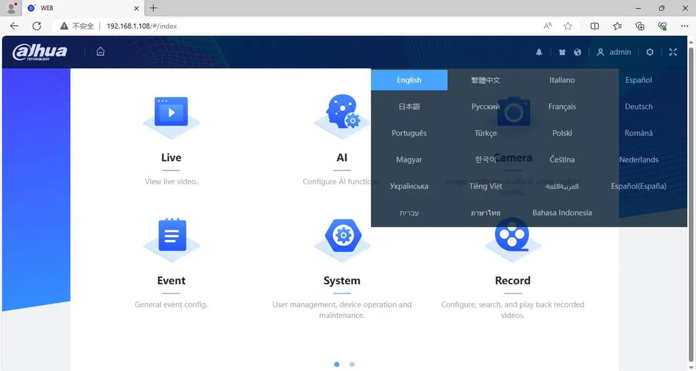Viewport: 696px width, 371px height.
Task: Select Bahasa Indonesia language option
Action: coord(562,213)
